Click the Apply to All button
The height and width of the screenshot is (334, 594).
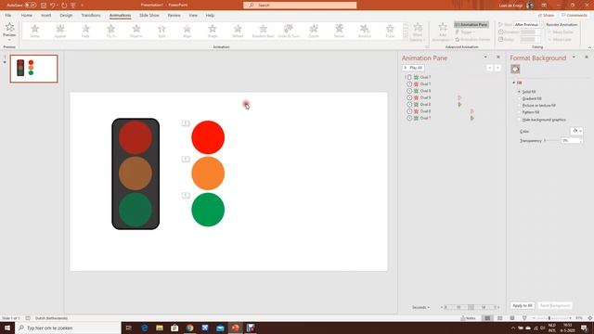point(523,305)
